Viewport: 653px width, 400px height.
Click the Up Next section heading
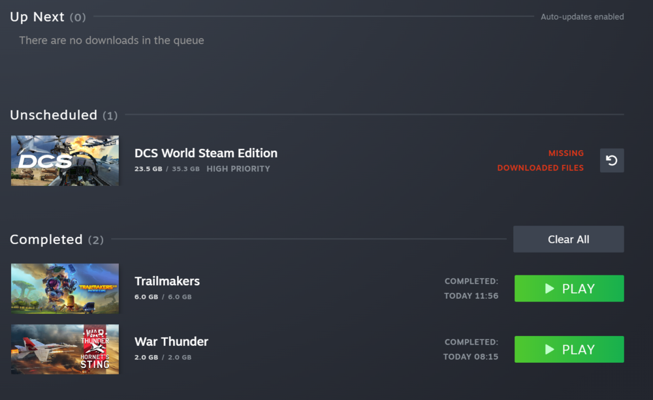(37, 17)
